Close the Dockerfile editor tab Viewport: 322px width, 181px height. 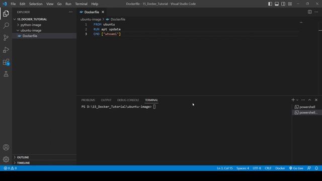[103, 12]
